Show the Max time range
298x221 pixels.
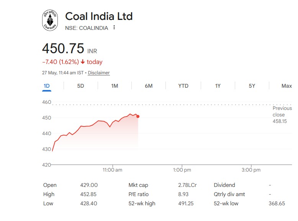coord(287,86)
